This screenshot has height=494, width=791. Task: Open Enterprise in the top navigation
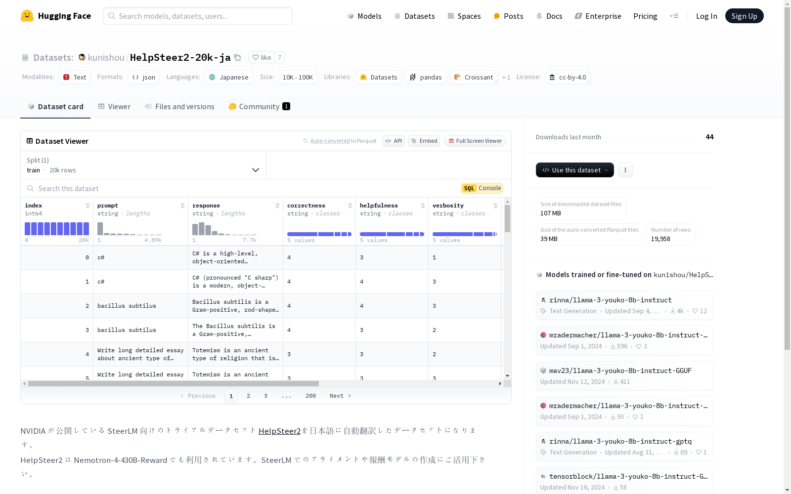tap(598, 16)
